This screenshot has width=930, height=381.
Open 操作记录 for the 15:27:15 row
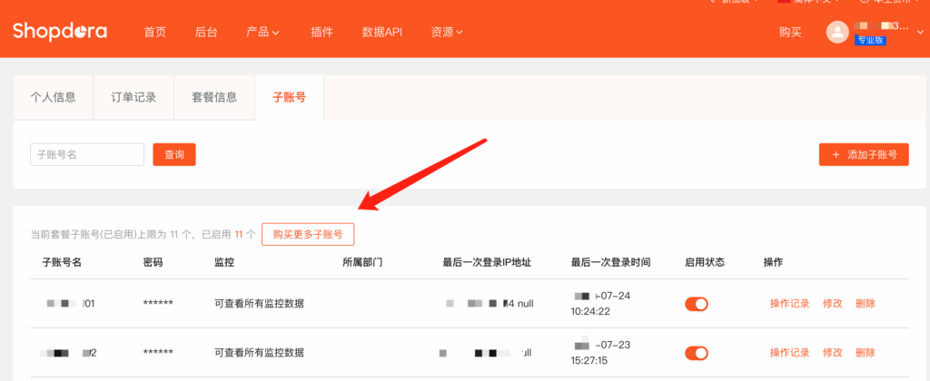click(x=789, y=353)
